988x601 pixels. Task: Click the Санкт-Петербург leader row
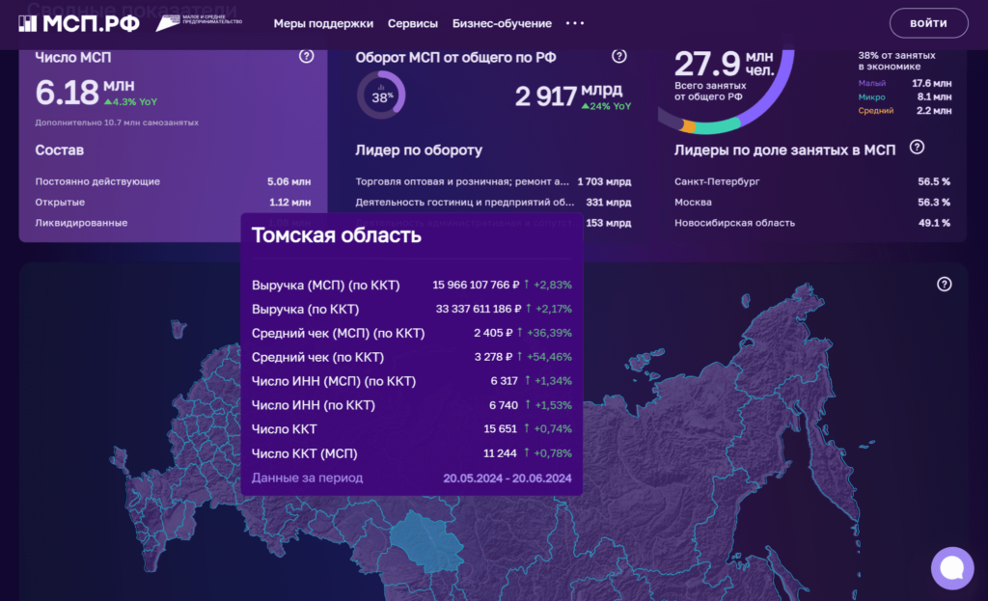click(x=811, y=181)
